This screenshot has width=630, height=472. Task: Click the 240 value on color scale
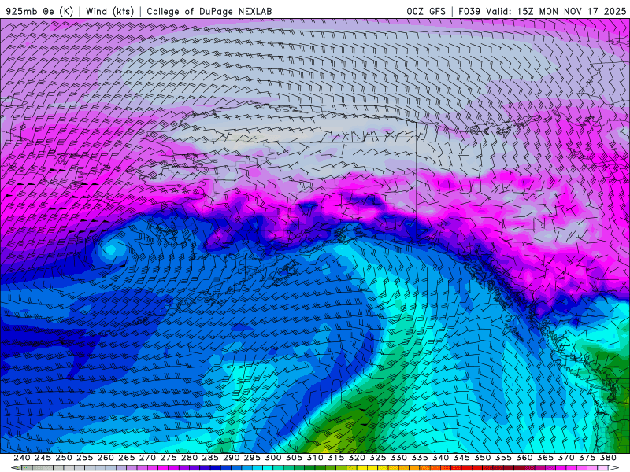coord(22,458)
